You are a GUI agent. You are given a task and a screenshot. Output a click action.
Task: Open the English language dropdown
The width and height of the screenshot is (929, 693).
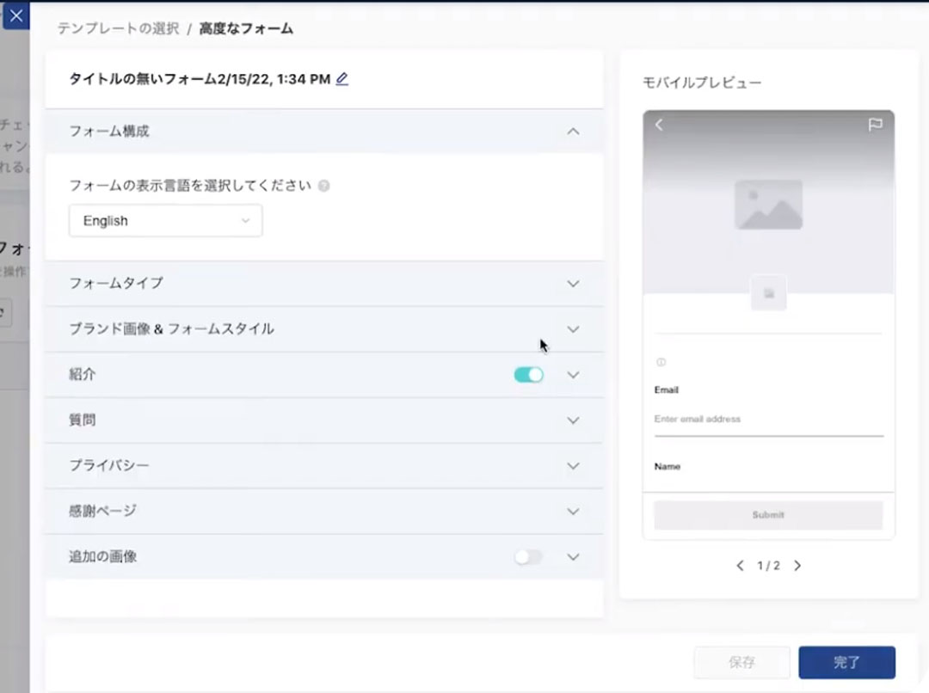(165, 220)
